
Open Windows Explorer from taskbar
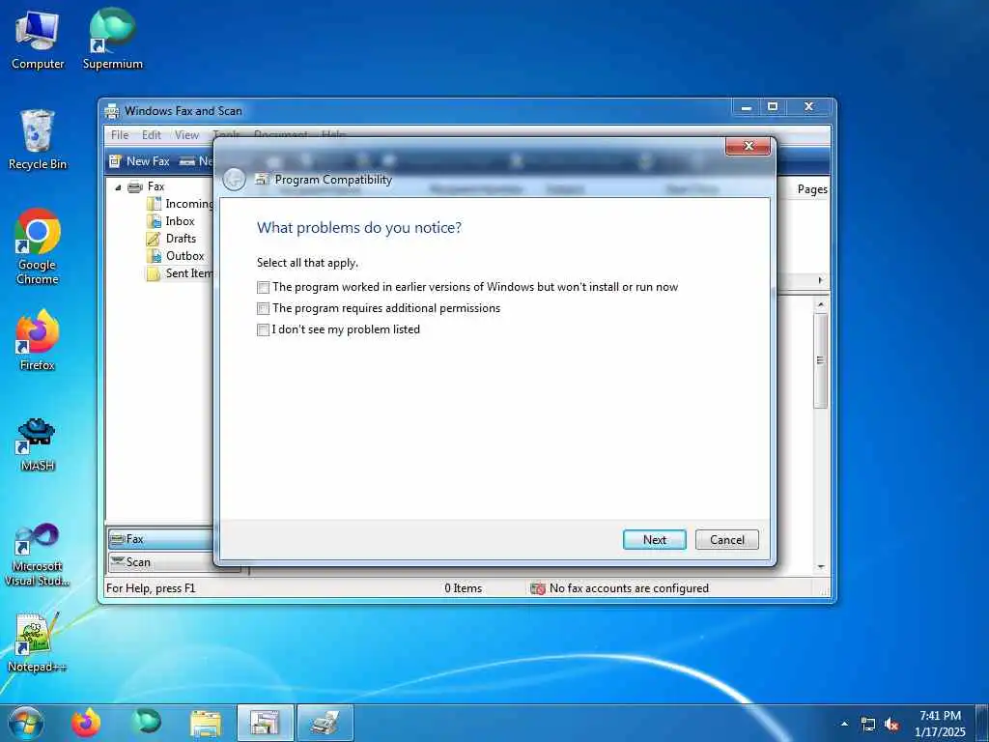206,723
